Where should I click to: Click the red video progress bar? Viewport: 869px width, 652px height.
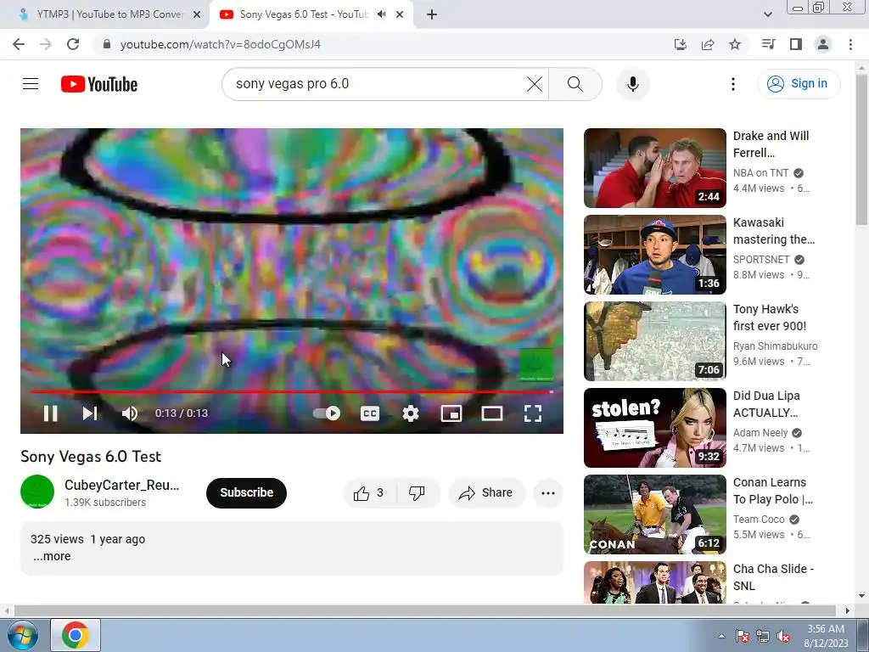(292, 391)
